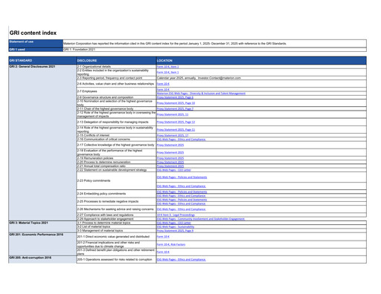The width and height of the screenshot is (381, 294).
Task: Select 'GRI 2: General Disclosures 2021' cell
Action: [42, 143]
